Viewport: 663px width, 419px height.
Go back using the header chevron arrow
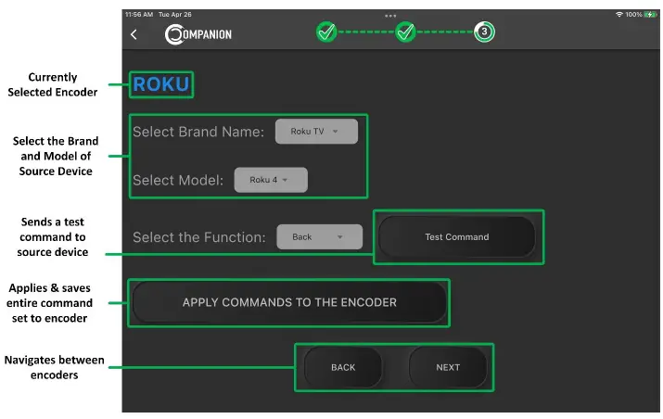point(134,34)
